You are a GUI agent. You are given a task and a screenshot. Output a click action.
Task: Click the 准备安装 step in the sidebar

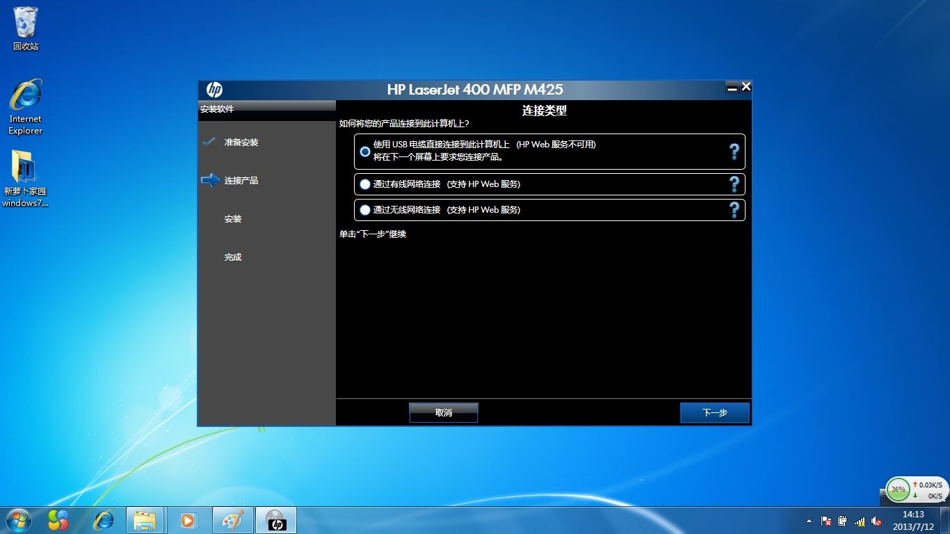[x=241, y=143]
